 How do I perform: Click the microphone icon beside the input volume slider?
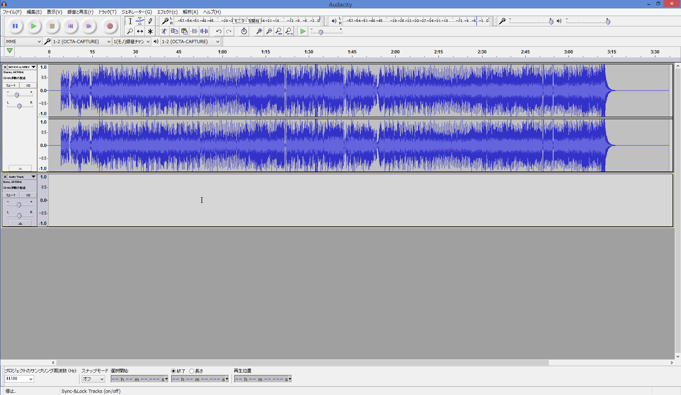coord(502,21)
